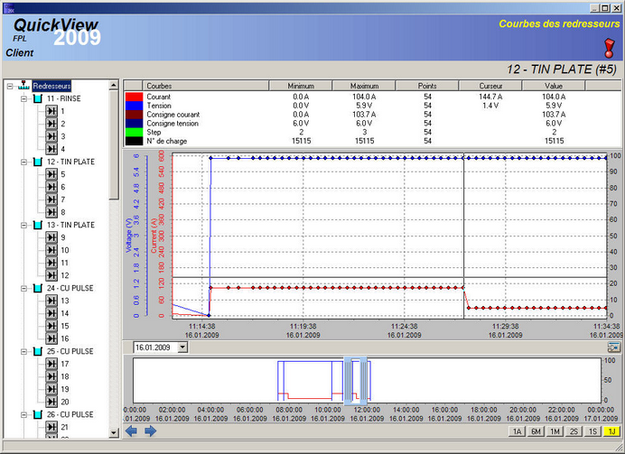Image resolution: width=625 pixels, height=454 pixels.
Task: Select rectifier 13 diode icon
Action: point(51,301)
